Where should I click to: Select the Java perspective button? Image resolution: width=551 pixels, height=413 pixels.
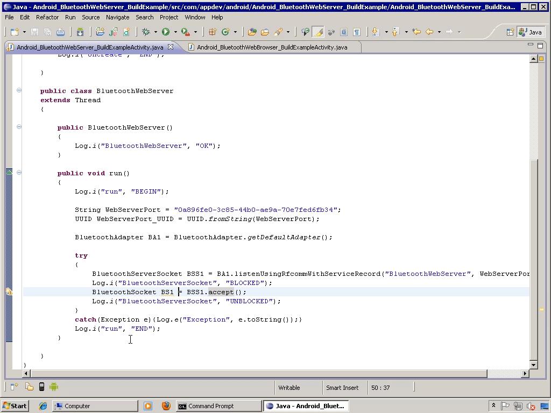coord(531,32)
